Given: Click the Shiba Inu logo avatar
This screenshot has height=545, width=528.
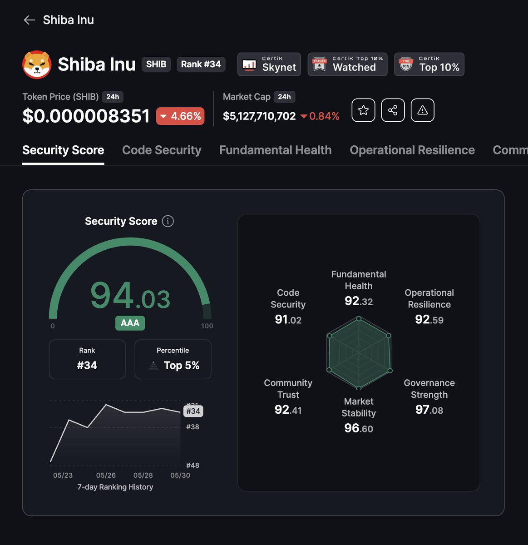Looking at the screenshot, I should point(37,64).
